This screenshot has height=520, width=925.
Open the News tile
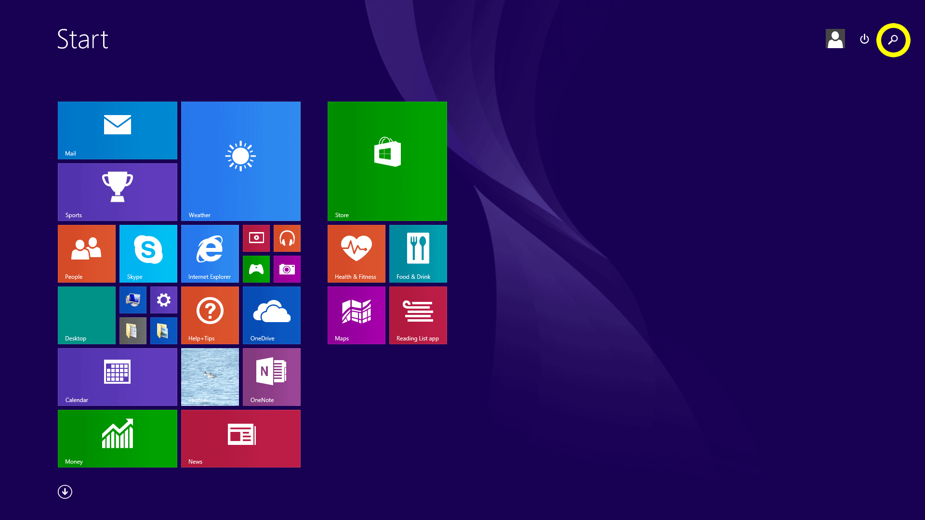pos(241,439)
